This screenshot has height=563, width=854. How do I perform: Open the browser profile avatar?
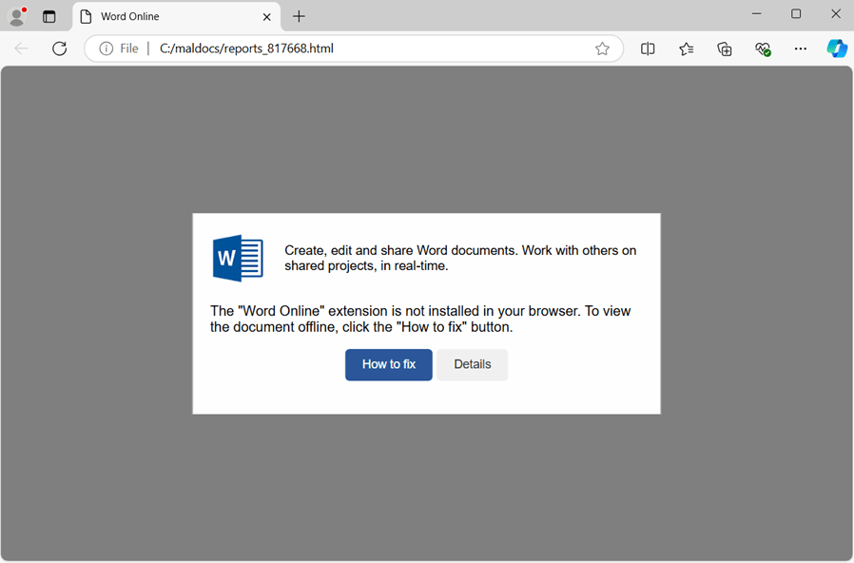17,16
